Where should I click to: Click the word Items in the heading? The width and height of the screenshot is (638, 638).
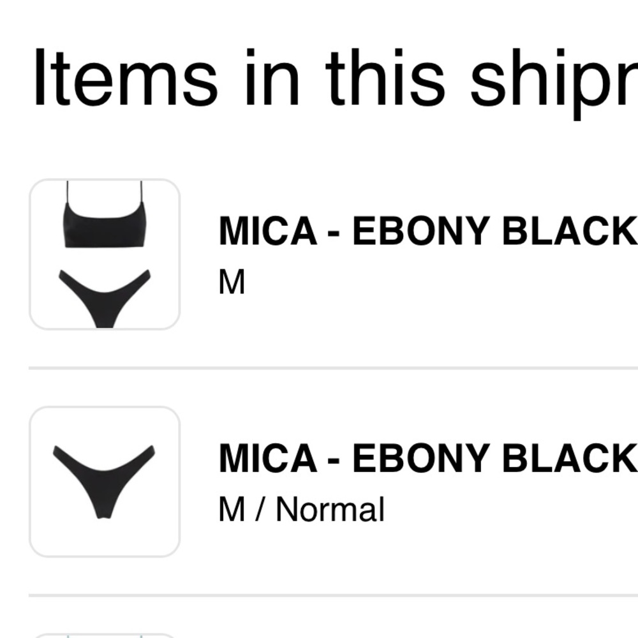125,77
